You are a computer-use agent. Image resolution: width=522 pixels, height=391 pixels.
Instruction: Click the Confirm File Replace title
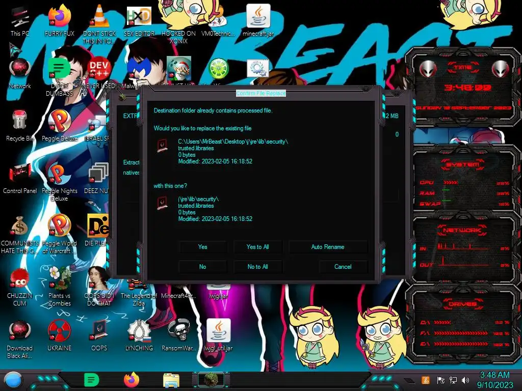click(260, 94)
